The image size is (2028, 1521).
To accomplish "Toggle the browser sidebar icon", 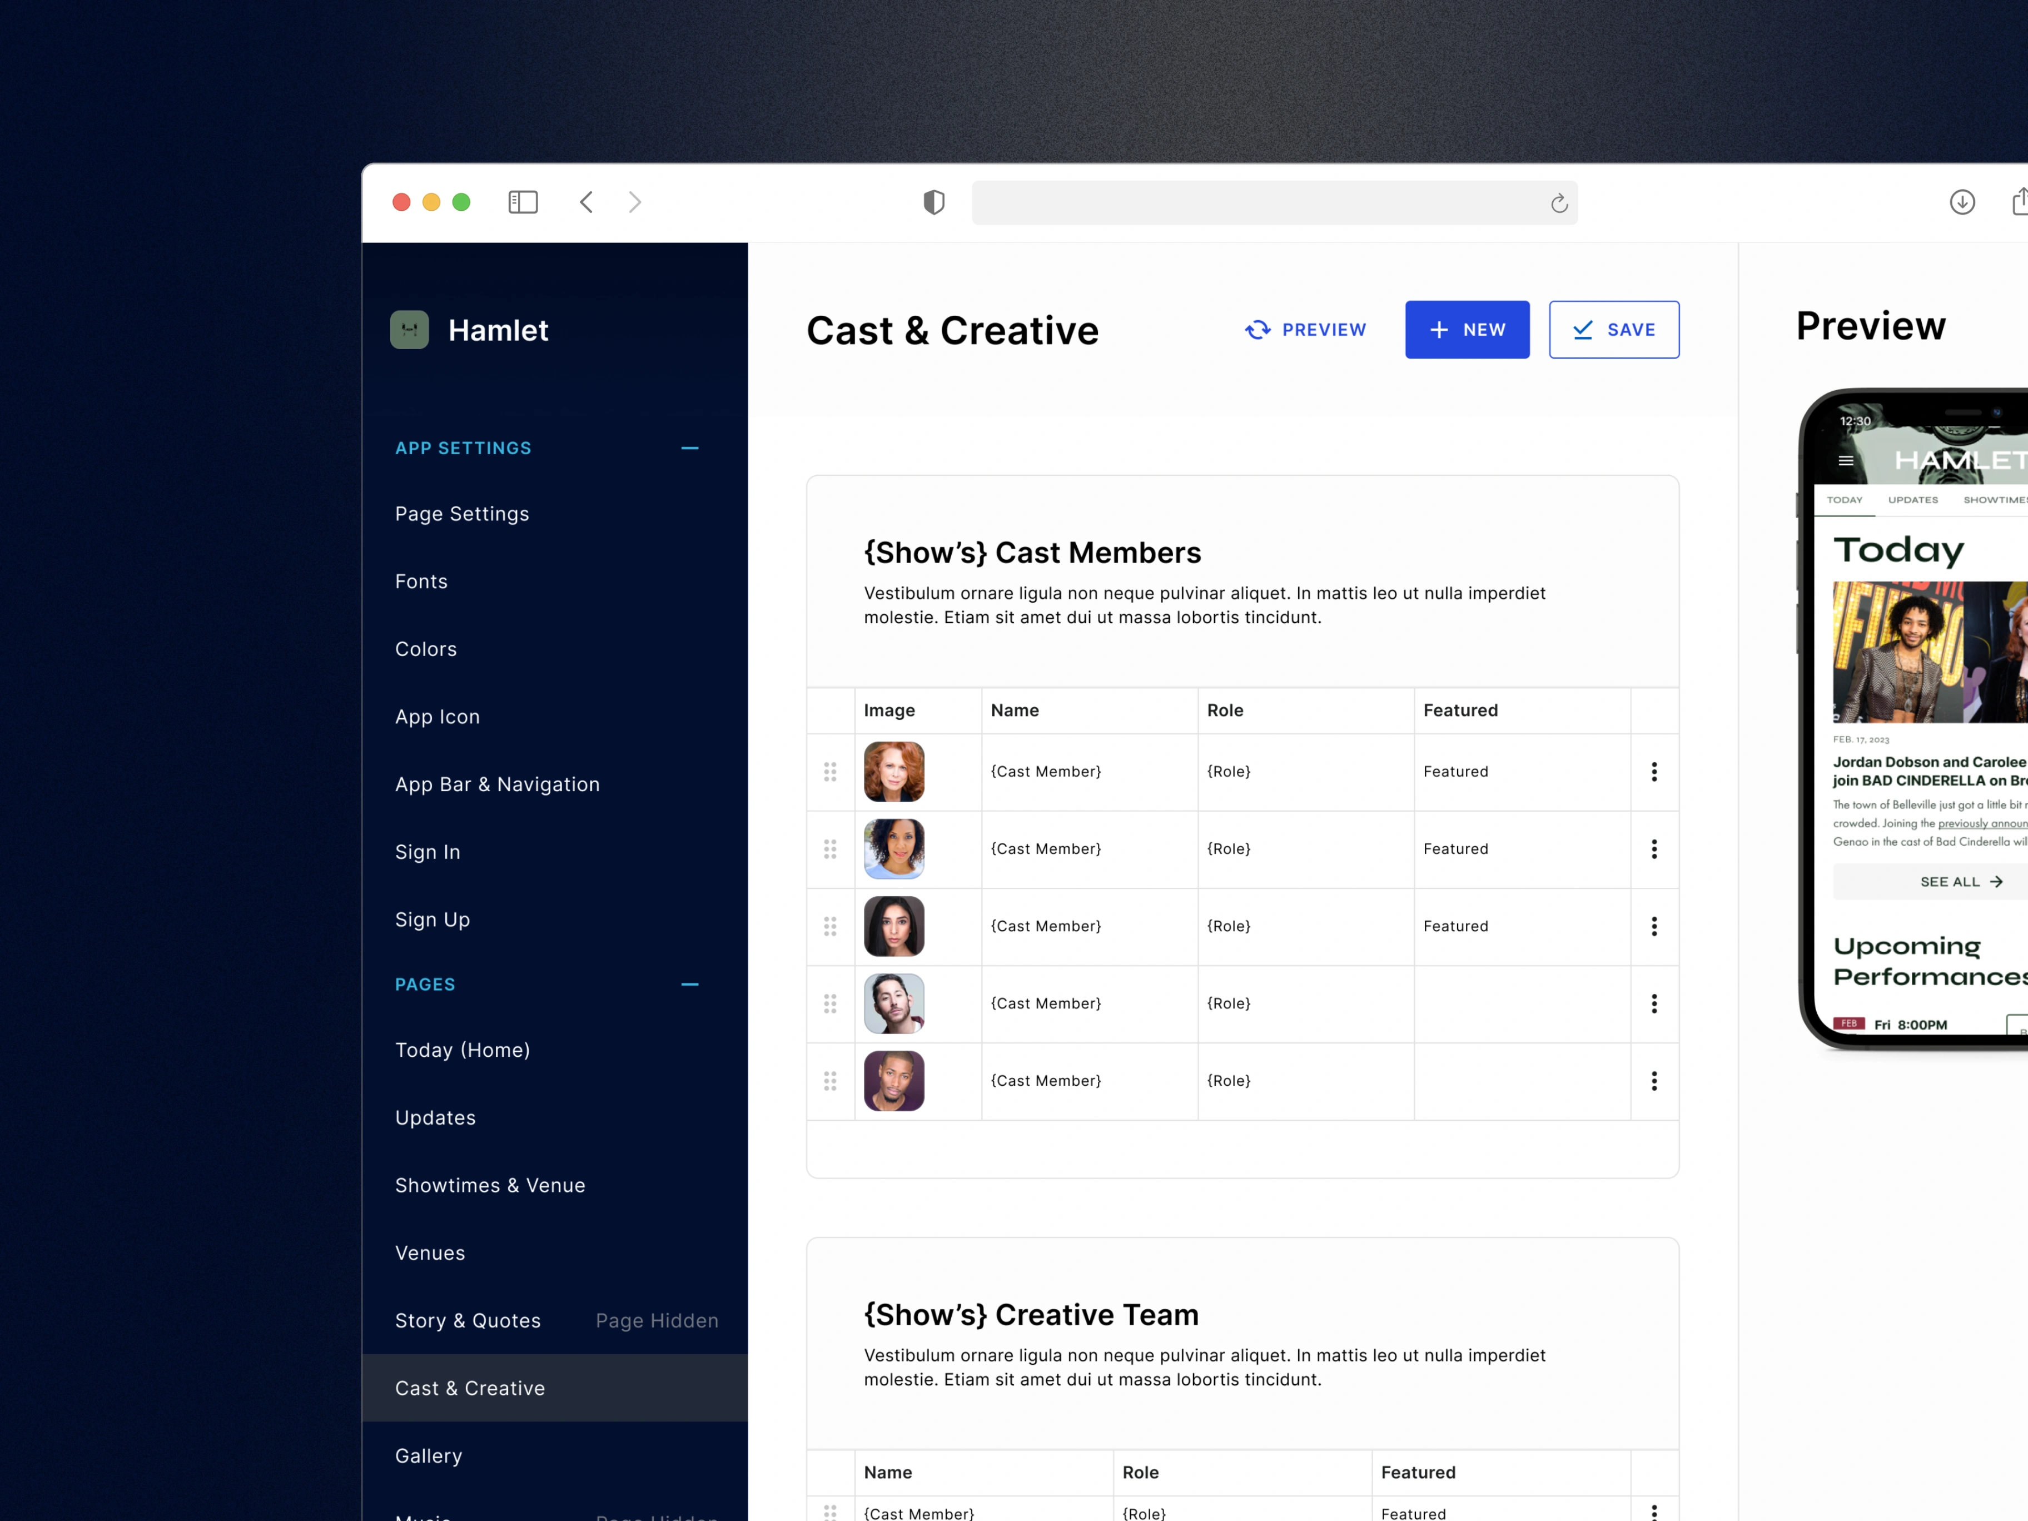I will tap(523, 202).
